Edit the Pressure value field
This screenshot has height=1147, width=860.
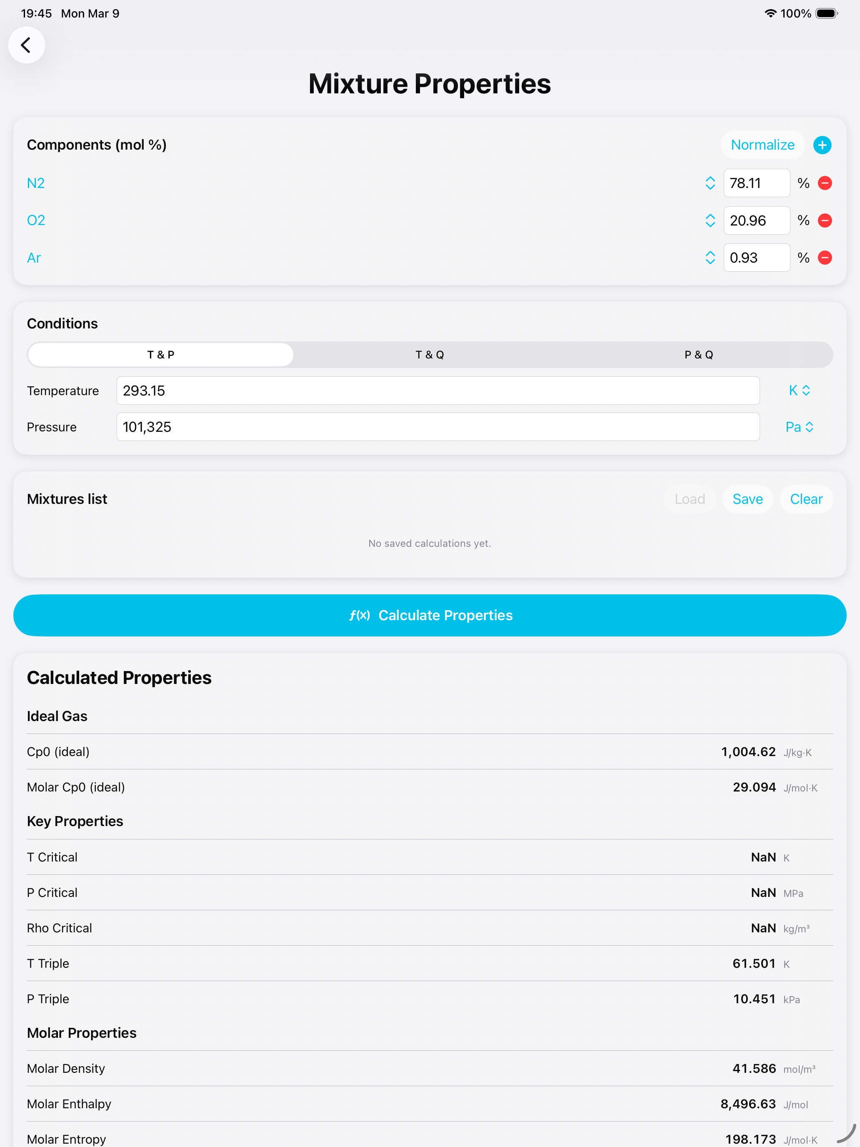[437, 427]
